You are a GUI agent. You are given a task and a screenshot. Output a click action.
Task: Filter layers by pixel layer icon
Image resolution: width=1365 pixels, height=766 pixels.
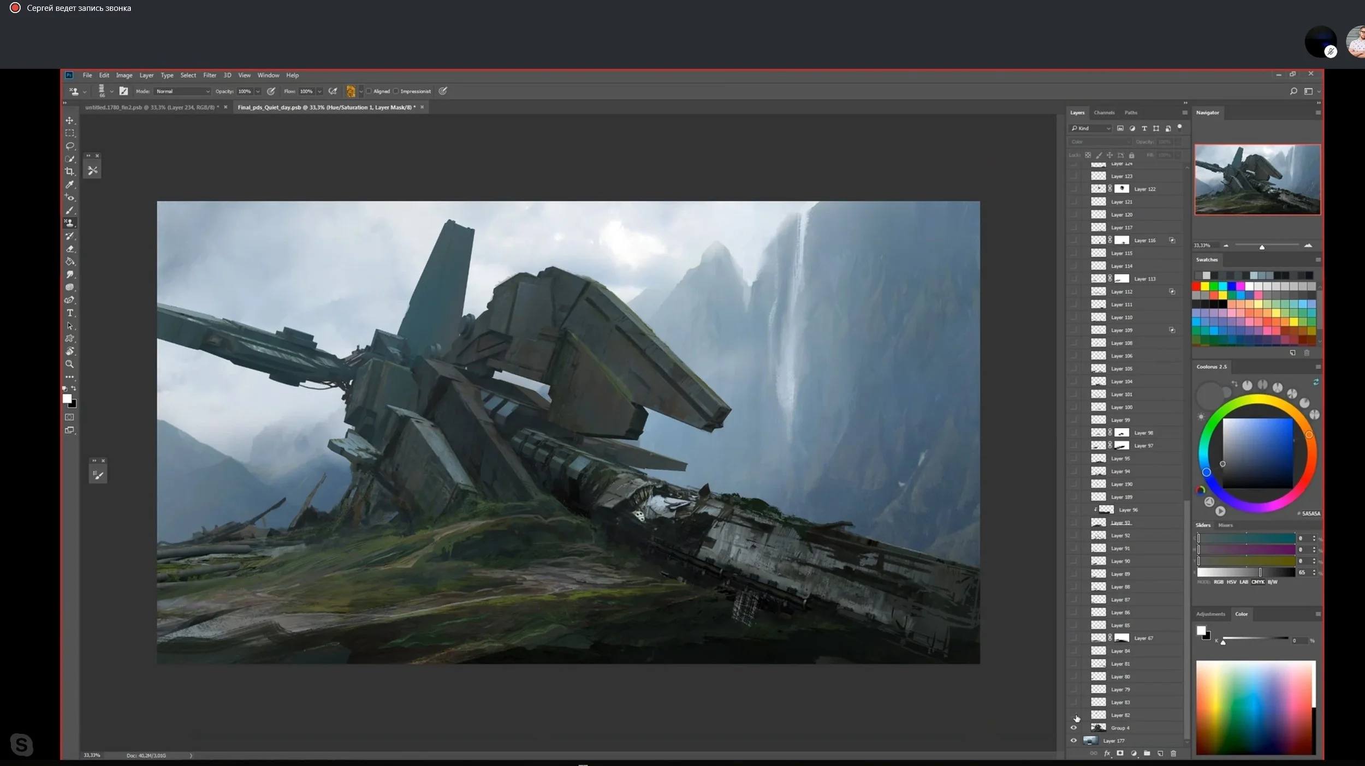[1120, 128]
